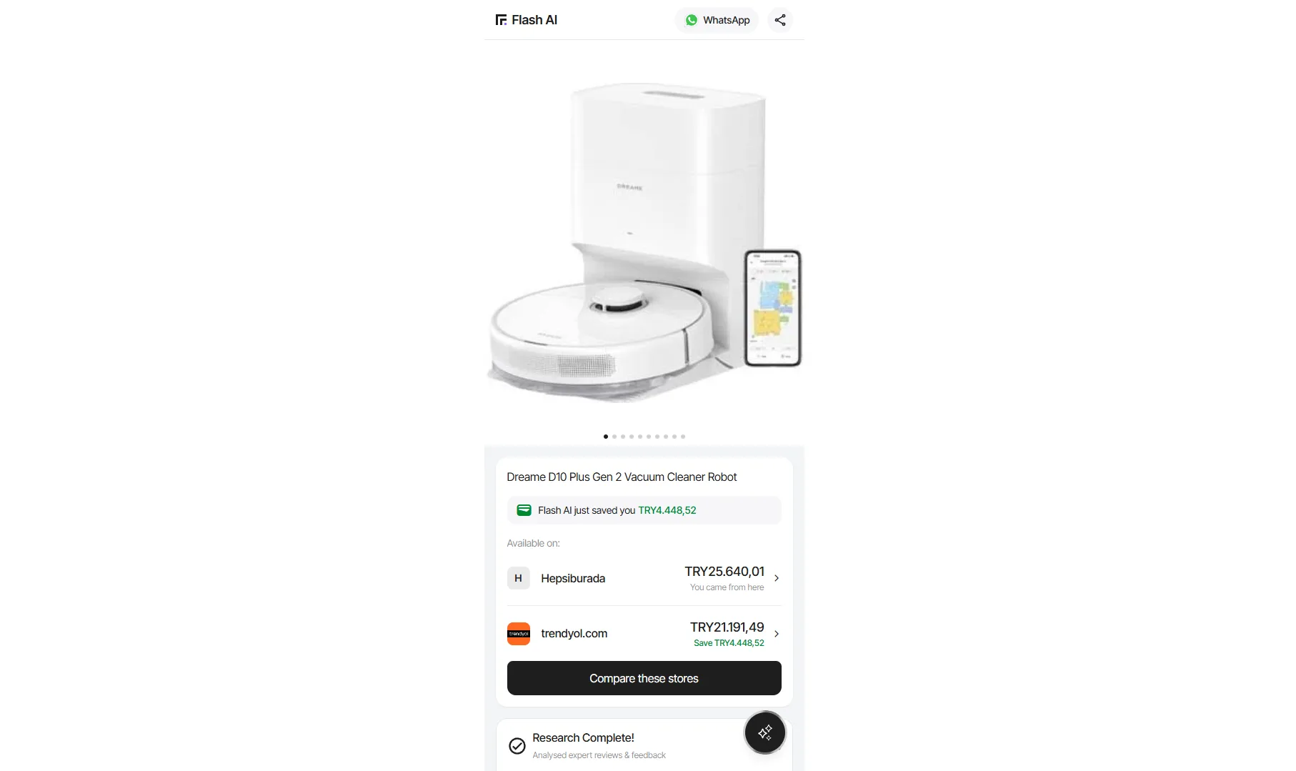Select the fifth image carousel dot

(x=640, y=437)
